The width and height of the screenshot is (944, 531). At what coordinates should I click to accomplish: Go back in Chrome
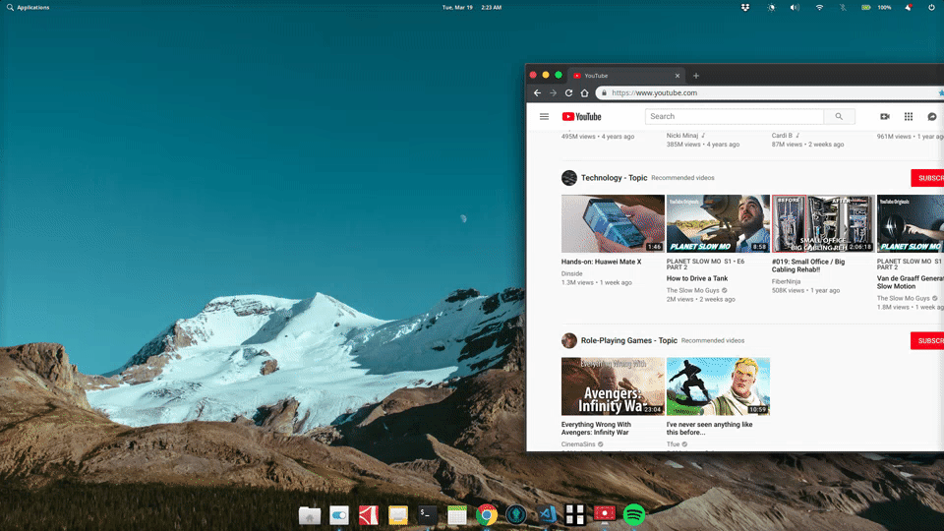pyautogui.click(x=537, y=92)
